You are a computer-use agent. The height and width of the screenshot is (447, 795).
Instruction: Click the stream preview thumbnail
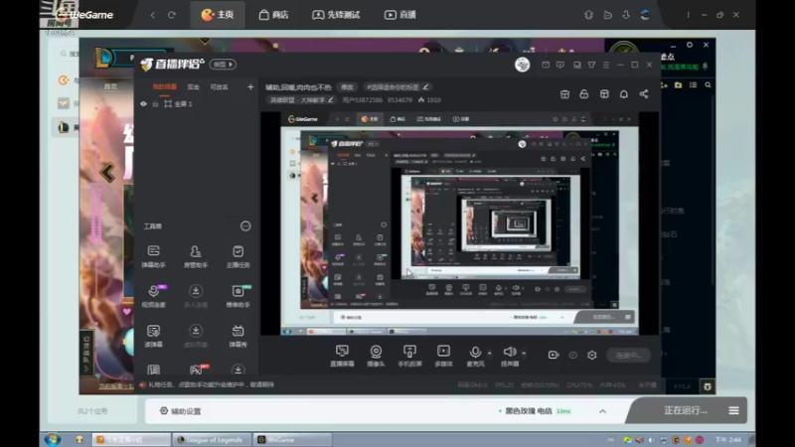tap(459, 223)
